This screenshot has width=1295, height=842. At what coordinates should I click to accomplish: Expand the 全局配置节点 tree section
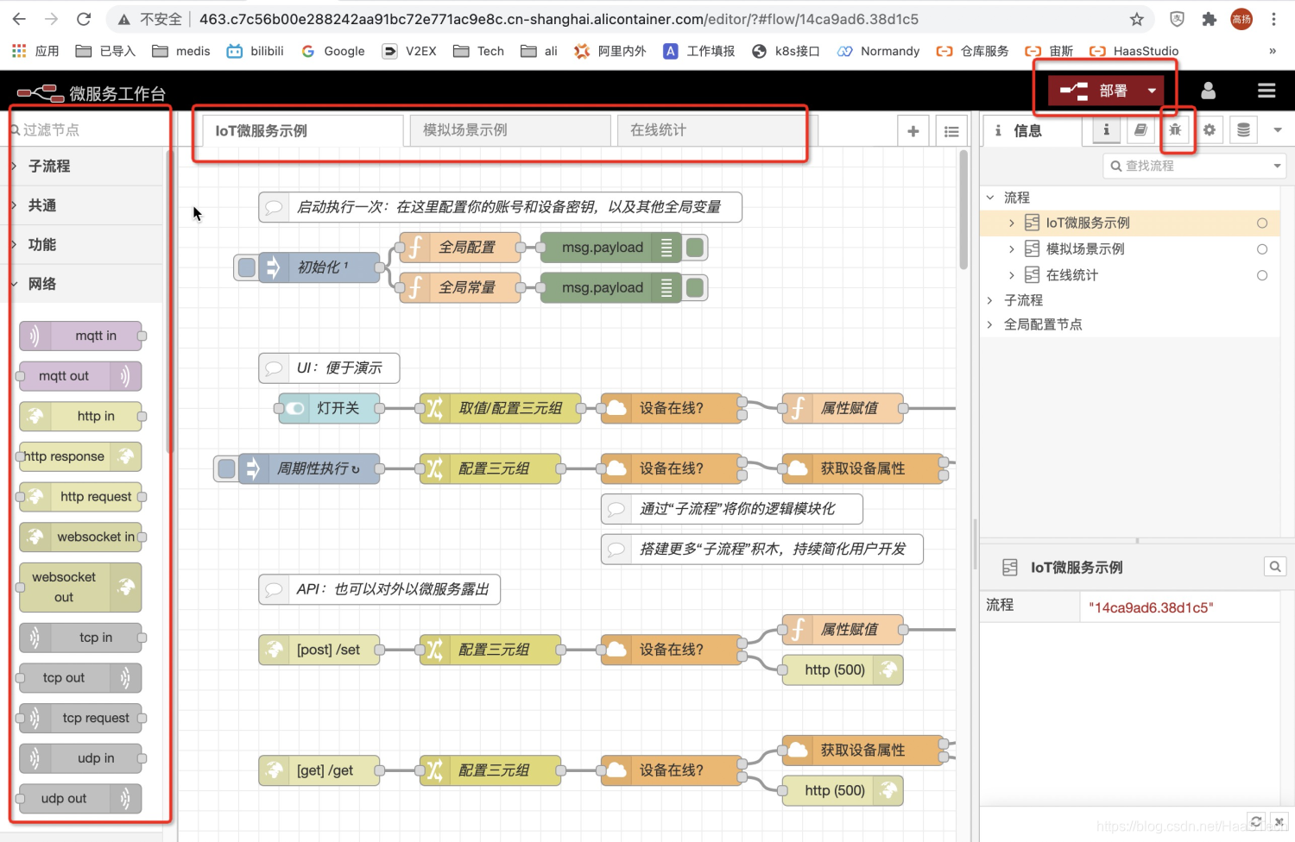pos(990,324)
